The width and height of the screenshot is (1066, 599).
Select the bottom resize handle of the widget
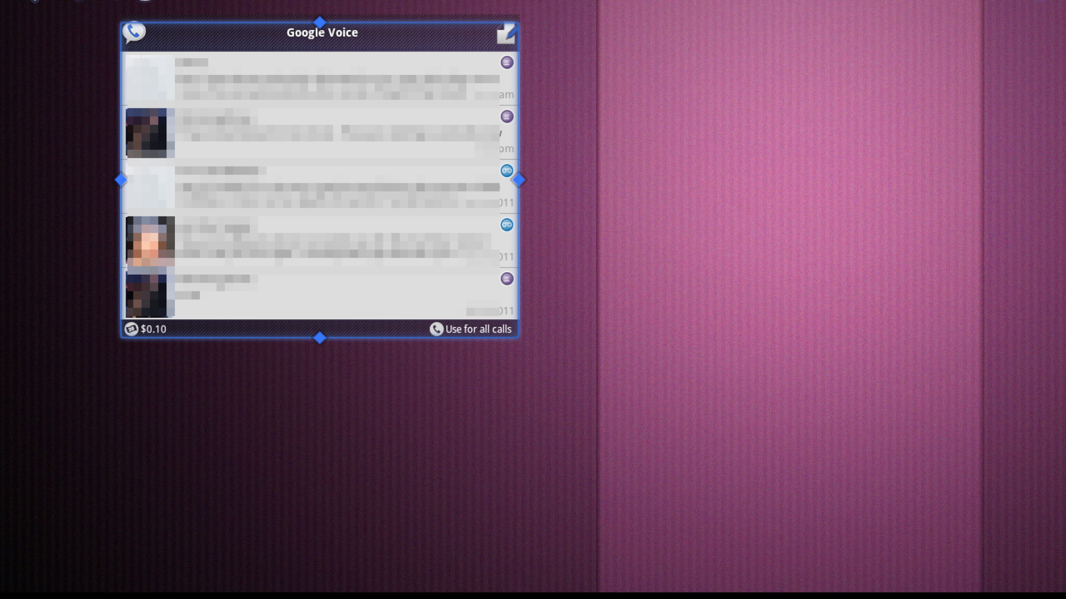pos(320,338)
